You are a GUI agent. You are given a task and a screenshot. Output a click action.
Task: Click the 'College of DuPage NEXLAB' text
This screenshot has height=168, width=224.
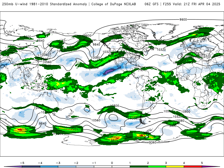(114, 4)
